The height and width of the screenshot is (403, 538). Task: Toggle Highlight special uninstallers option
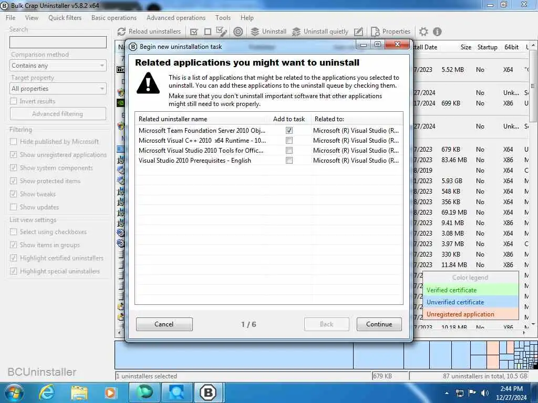coord(14,271)
